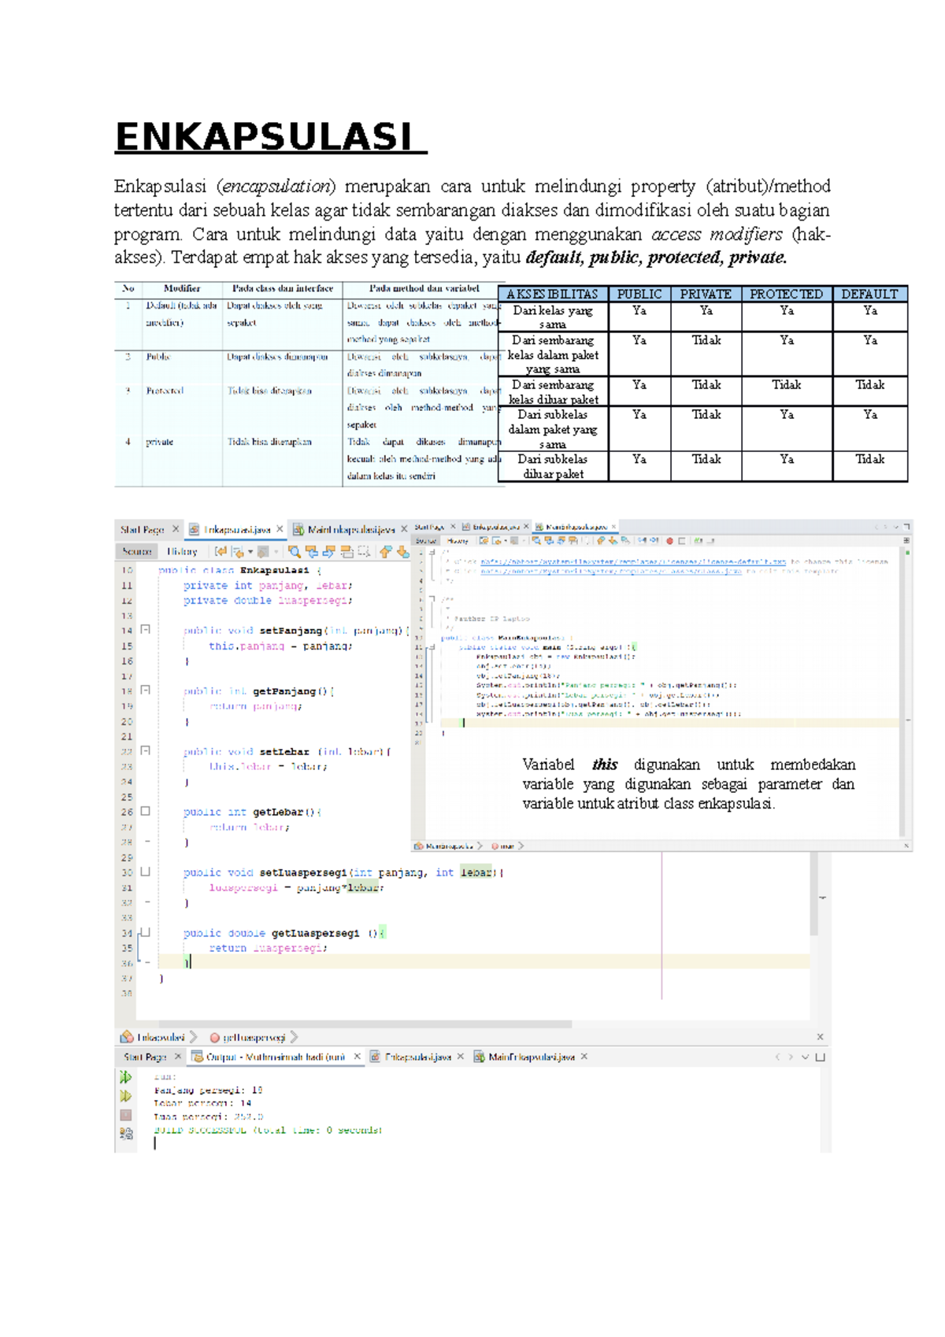
Task: Collapse the getPanjang method fold on line 18
Action: point(145,691)
